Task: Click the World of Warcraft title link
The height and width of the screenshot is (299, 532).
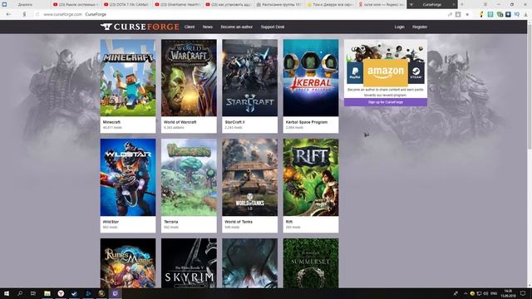Action: 180,122
